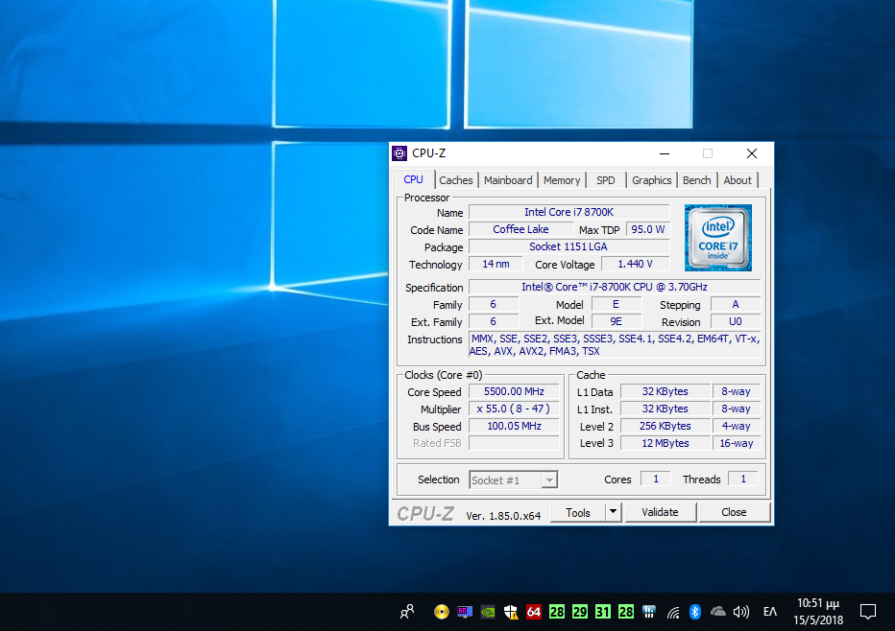Screen dimensions: 895x631
Task: Click the Tools button
Action: (x=578, y=512)
